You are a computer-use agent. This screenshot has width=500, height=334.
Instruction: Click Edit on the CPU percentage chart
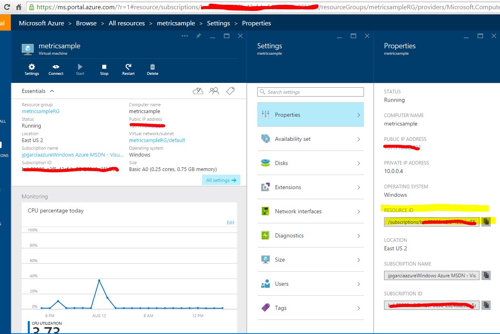click(230, 223)
